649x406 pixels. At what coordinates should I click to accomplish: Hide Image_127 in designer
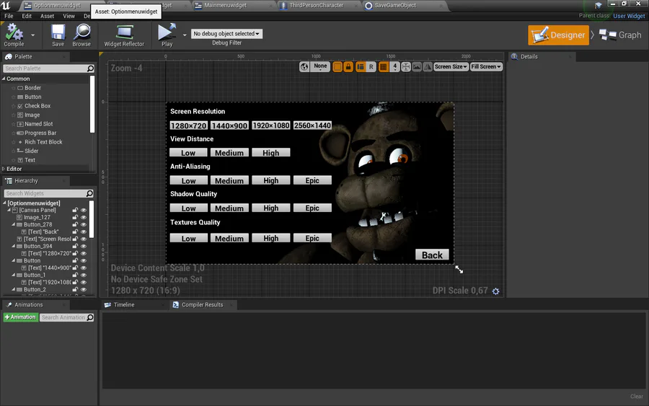click(83, 217)
